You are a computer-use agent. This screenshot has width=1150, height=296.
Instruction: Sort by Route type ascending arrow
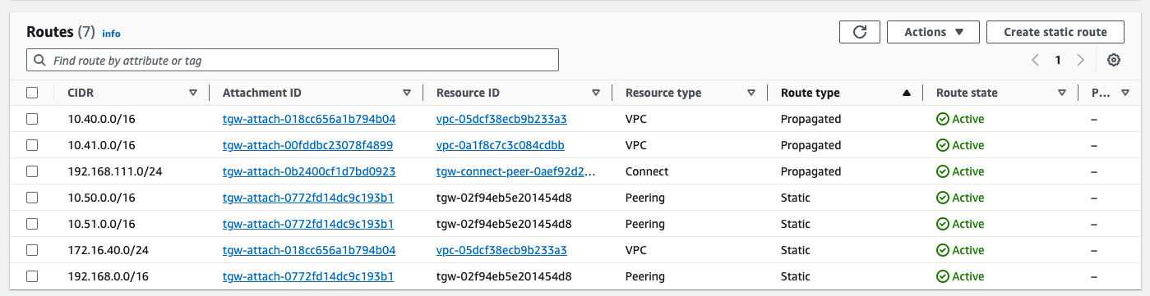[907, 93]
